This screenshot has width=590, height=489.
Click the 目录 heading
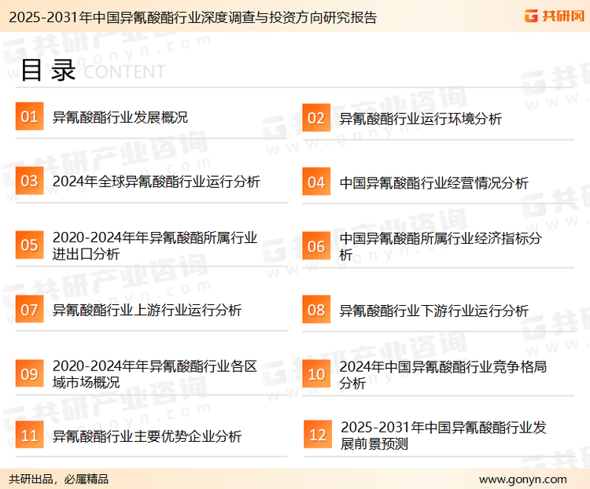tap(48, 70)
